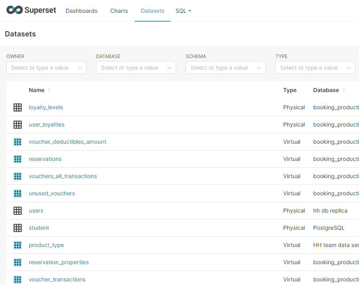The width and height of the screenshot is (359, 285).
Task: Click the virtual dataset icon beside product_type
Action: 18,245
